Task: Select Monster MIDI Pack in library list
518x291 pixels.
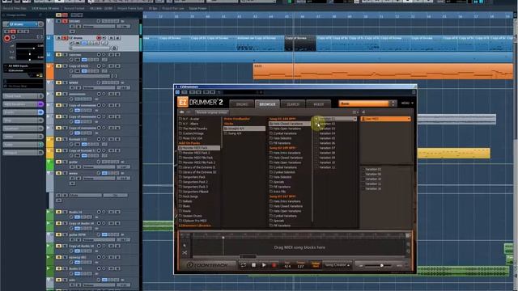Action: (199, 148)
